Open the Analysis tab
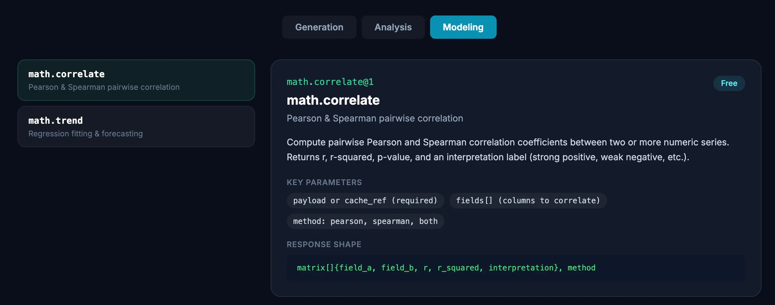Image resolution: width=775 pixels, height=305 pixels. click(x=393, y=27)
